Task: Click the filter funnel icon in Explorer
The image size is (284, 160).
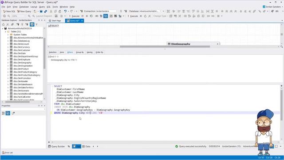Action: click(x=36, y=24)
